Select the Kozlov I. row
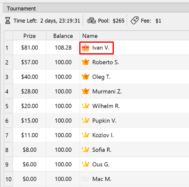 pos(97,135)
